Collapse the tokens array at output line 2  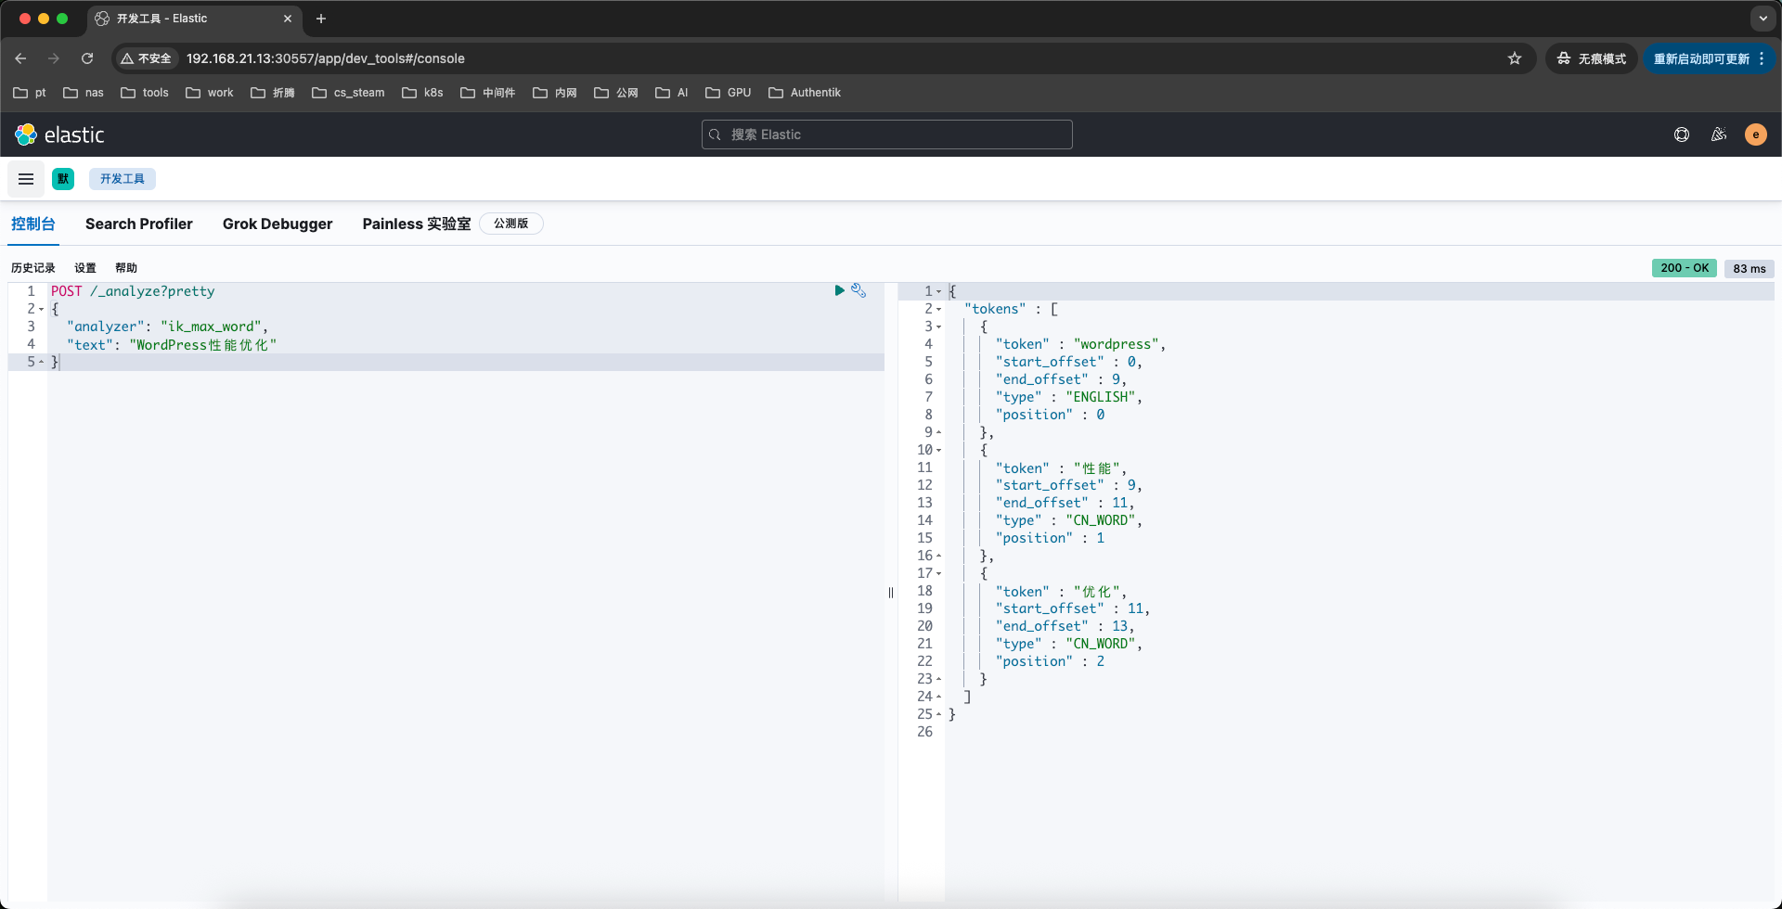[x=938, y=309]
